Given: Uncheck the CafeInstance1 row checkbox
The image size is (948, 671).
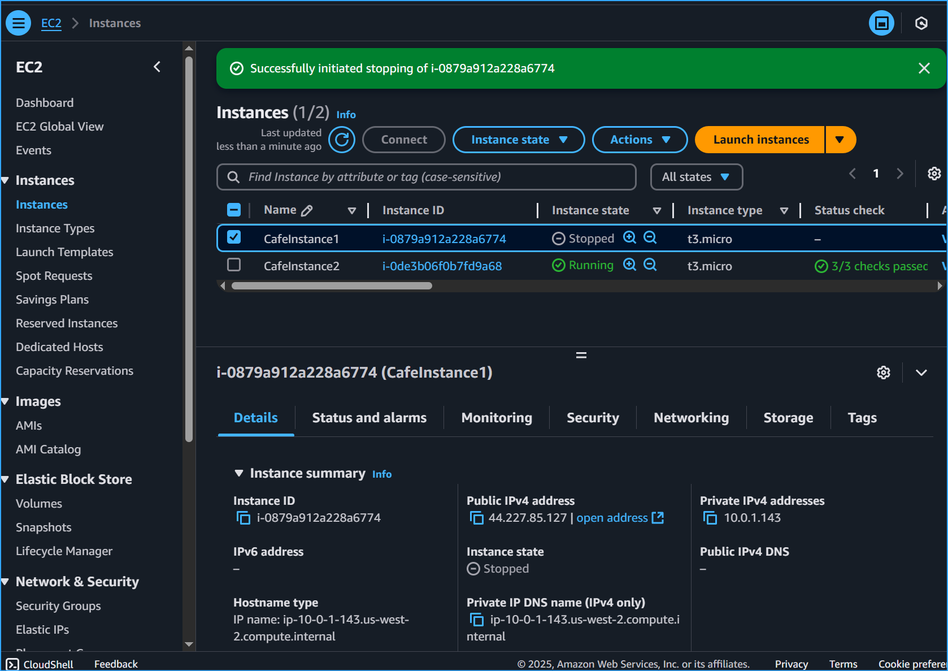Looking at the screenshot, I should (234, 237).
